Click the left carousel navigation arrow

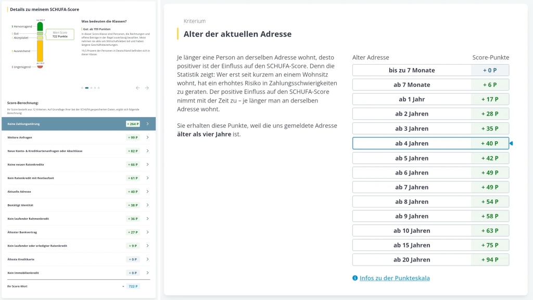tap(137, 87)
